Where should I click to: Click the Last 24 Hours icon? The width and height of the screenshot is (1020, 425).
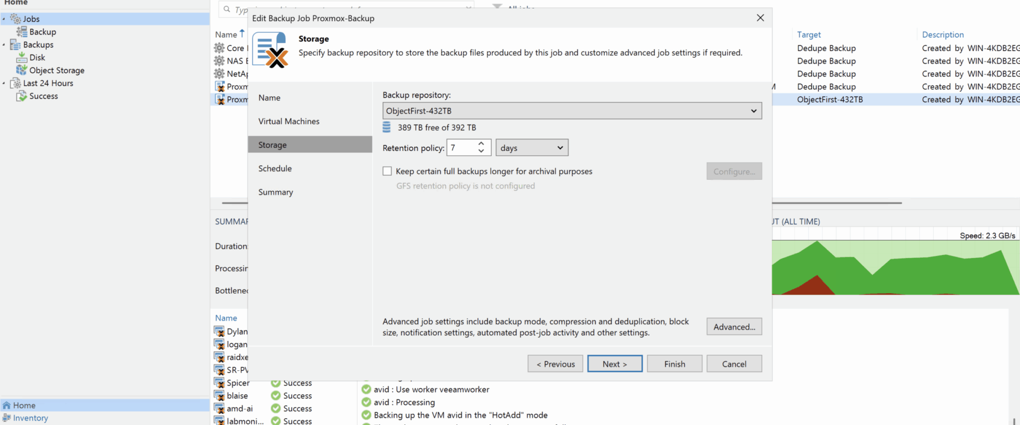(15, 83)
